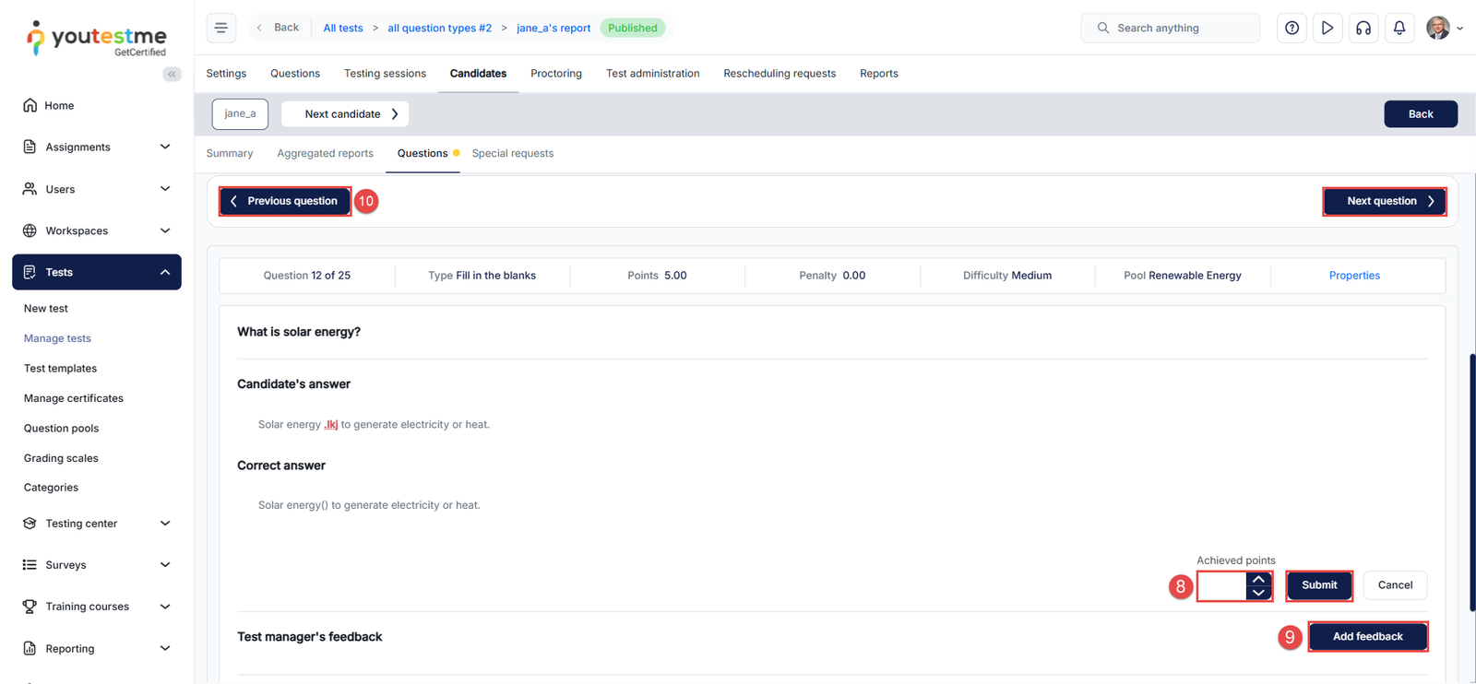This screenshot has height=684, width=1476.
Task: Click the Home icon in sidebar
Action: 30,105
